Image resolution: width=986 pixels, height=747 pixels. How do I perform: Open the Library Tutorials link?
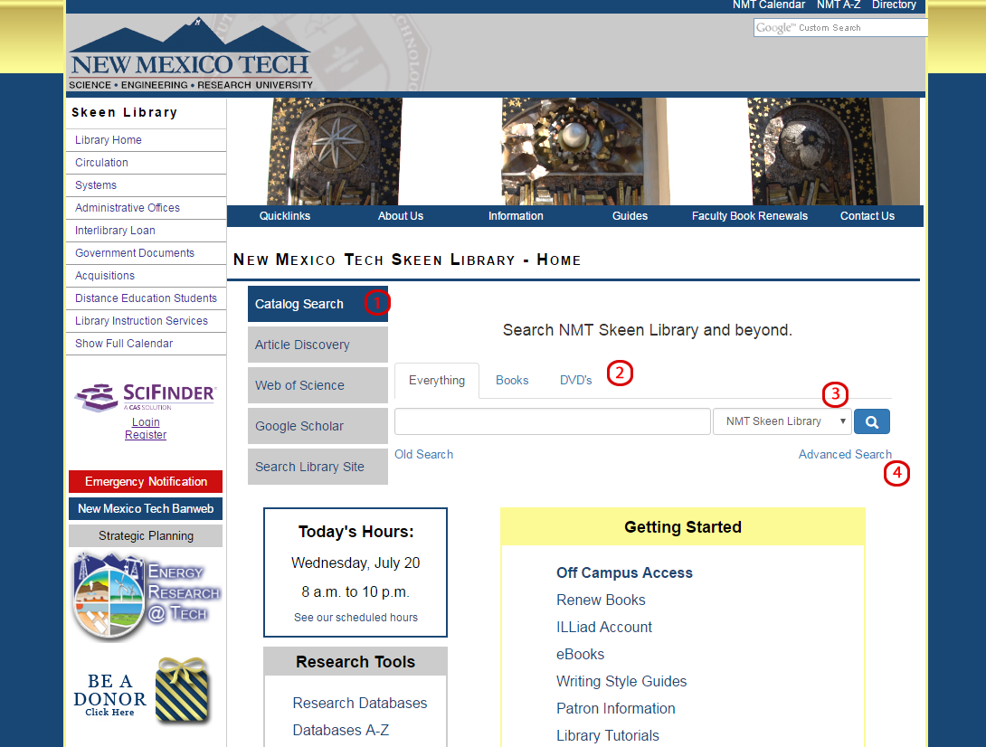608,735
